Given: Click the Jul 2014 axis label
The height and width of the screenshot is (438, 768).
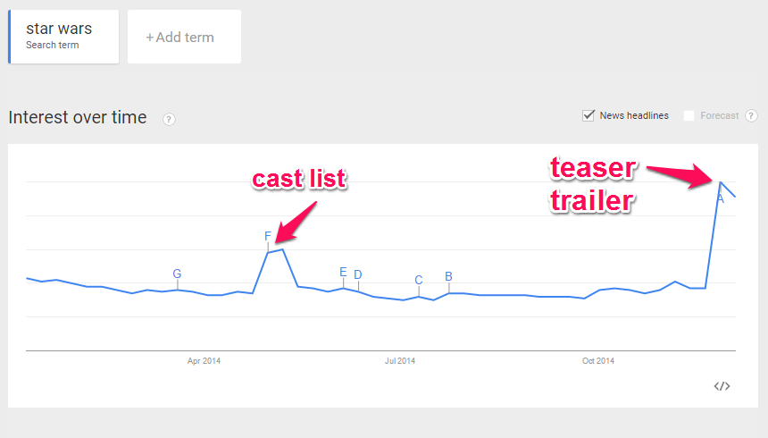Looking at the screenshot, I should pyautogui.click(x=400, y=361).
